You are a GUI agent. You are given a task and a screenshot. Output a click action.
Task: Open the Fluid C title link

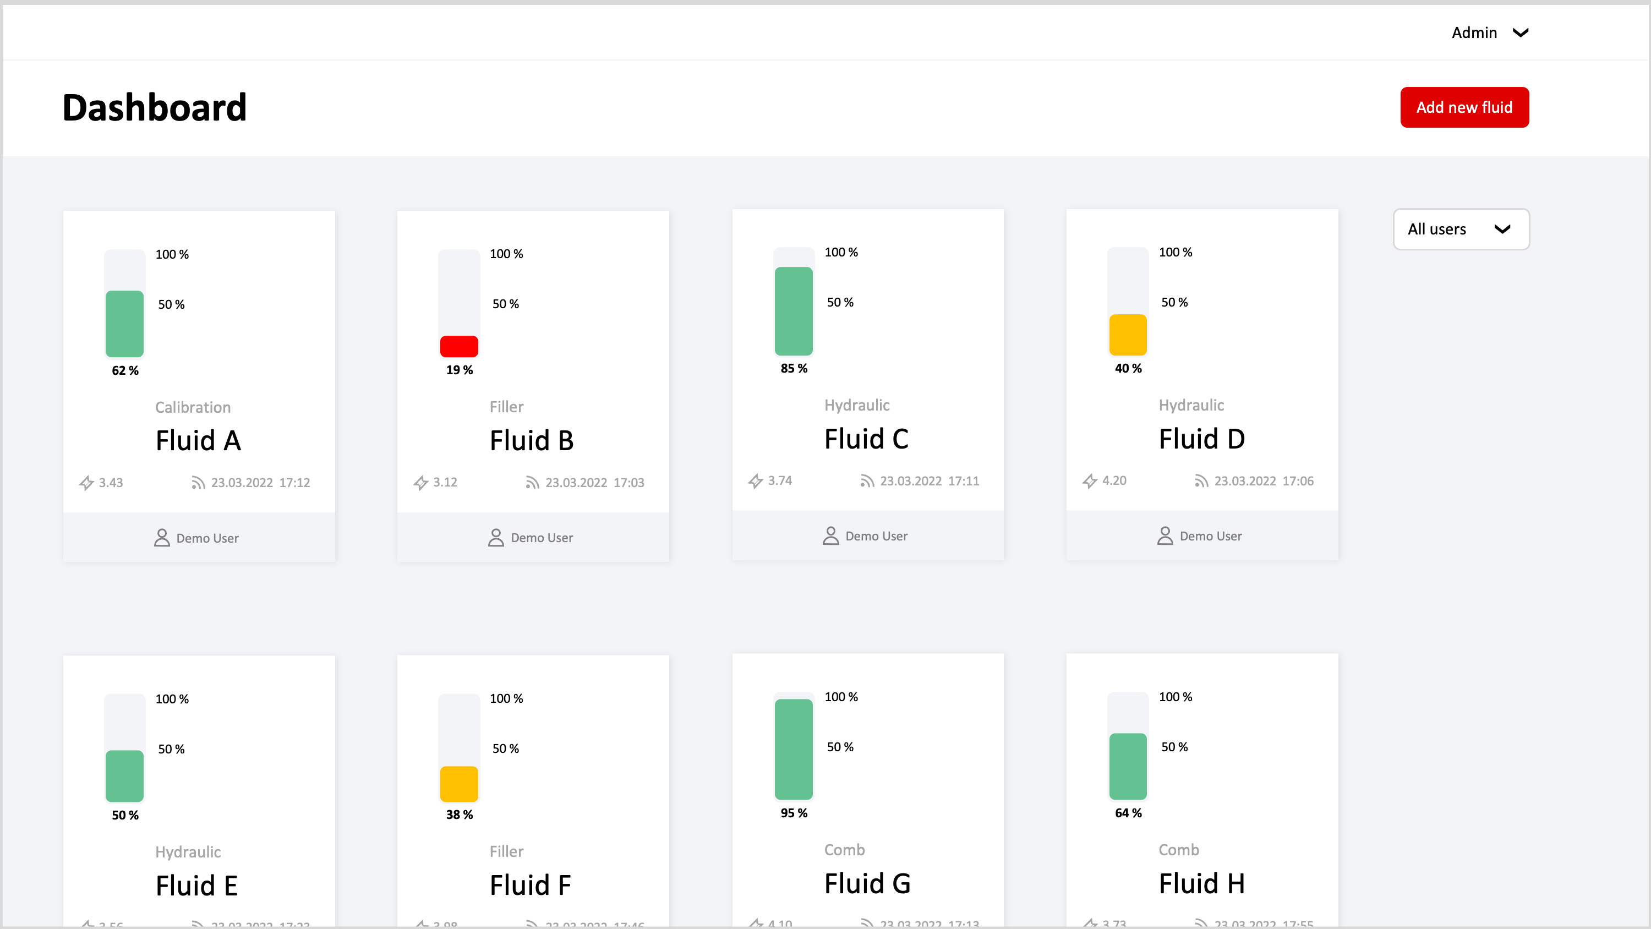point(866,439)
